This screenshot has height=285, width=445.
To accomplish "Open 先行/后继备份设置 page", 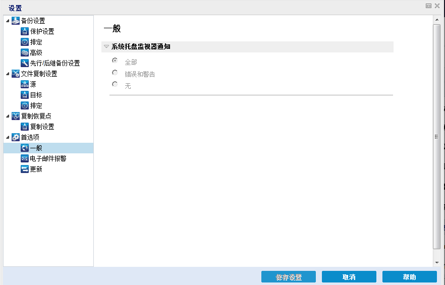I will (55, 63).
